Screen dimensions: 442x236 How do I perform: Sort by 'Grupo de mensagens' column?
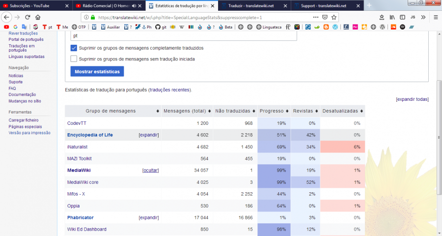click(113, 111)
